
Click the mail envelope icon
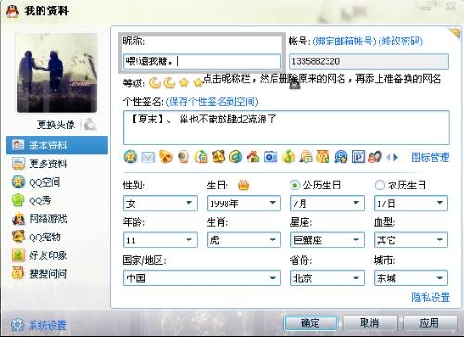(148, 157)
